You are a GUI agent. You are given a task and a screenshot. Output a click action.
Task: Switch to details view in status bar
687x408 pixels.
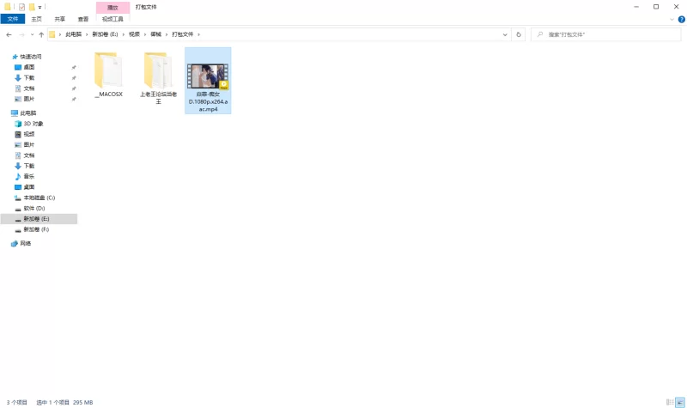[670, 402]
